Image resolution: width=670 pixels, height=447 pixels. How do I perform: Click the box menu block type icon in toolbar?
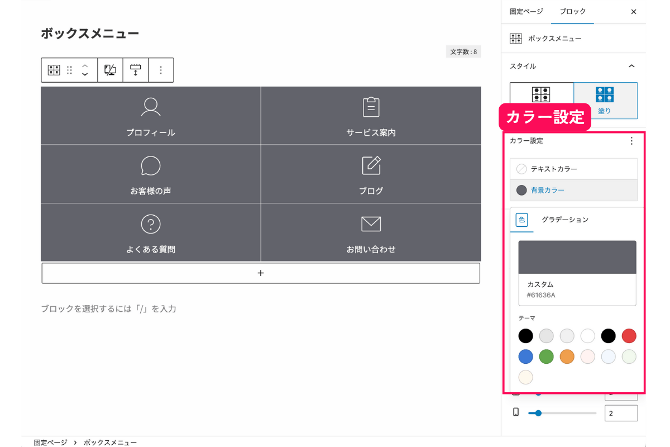point(54,70)
